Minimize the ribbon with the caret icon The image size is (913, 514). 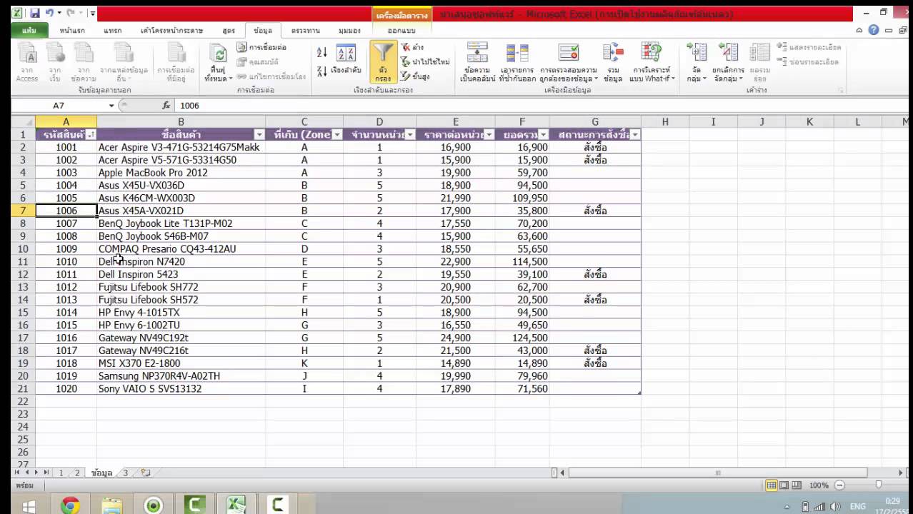pos(859,31)
